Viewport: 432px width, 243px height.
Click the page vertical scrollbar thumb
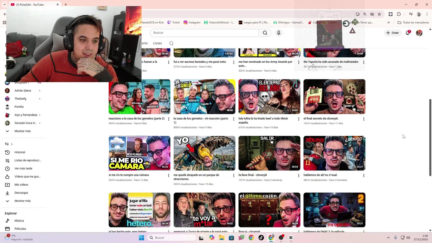click(x=430, y=137)
